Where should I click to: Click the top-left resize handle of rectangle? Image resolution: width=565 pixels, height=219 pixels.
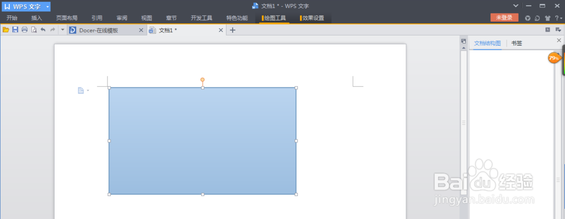coord(109,87)
